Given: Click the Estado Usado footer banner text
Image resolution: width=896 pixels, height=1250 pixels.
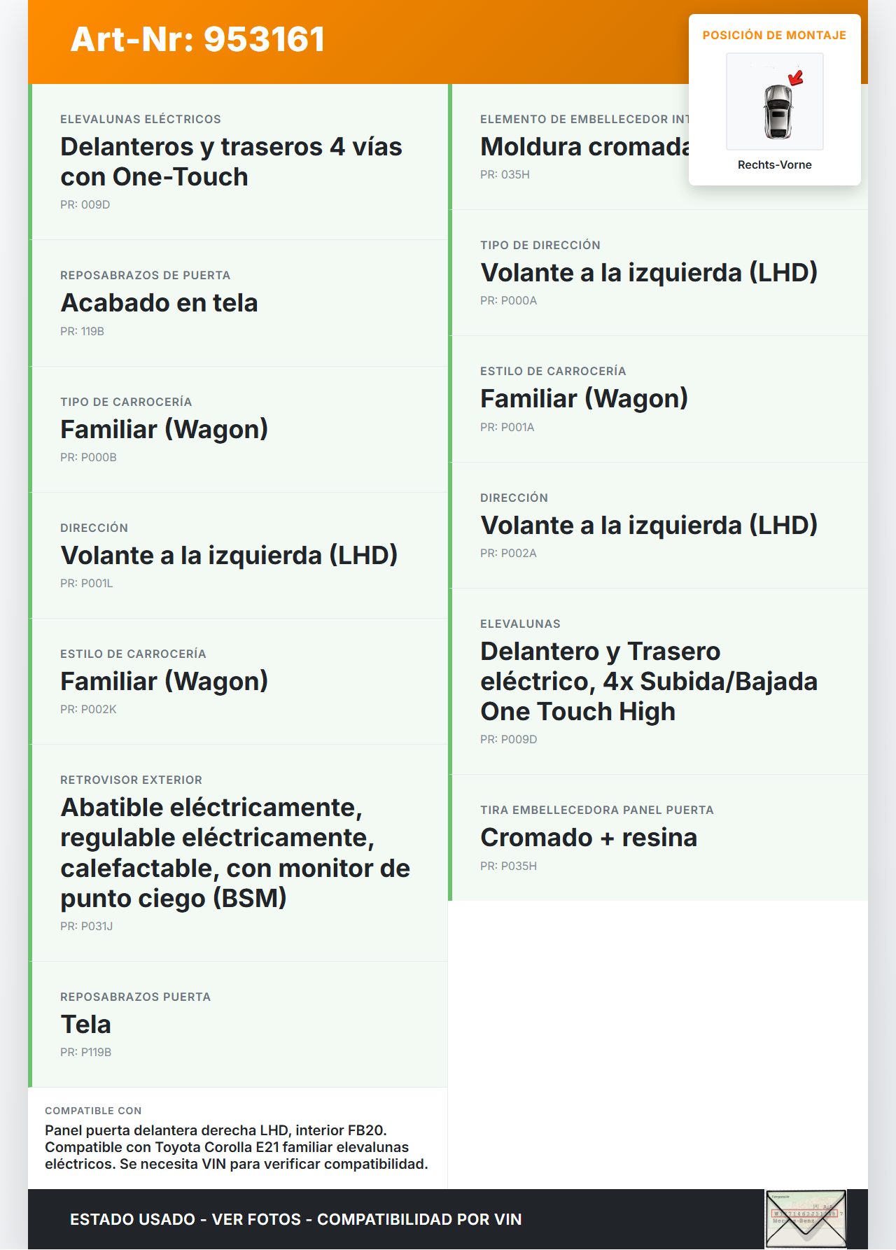Looking at the screenshot, I should click(295, 1219).
